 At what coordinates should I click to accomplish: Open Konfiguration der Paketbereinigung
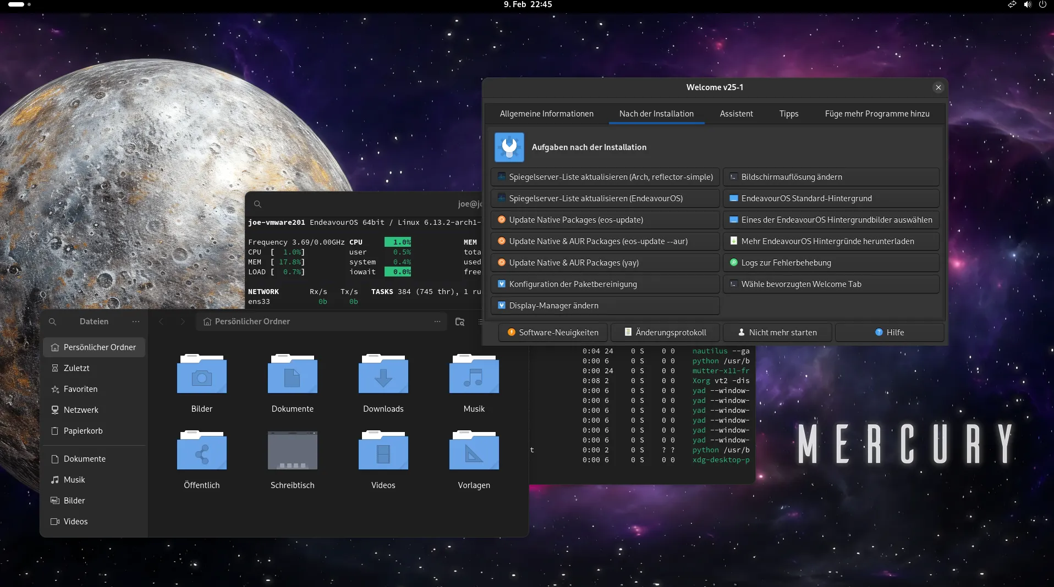click(605, 284)
